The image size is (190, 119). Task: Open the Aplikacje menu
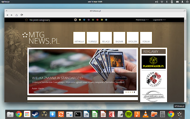[5, 2]
